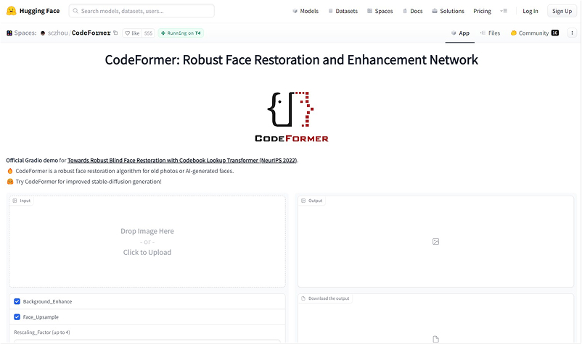This screenshot has width=582, height=344.
Task: Click the Community tab emoji icon
Action: (514, 33)
